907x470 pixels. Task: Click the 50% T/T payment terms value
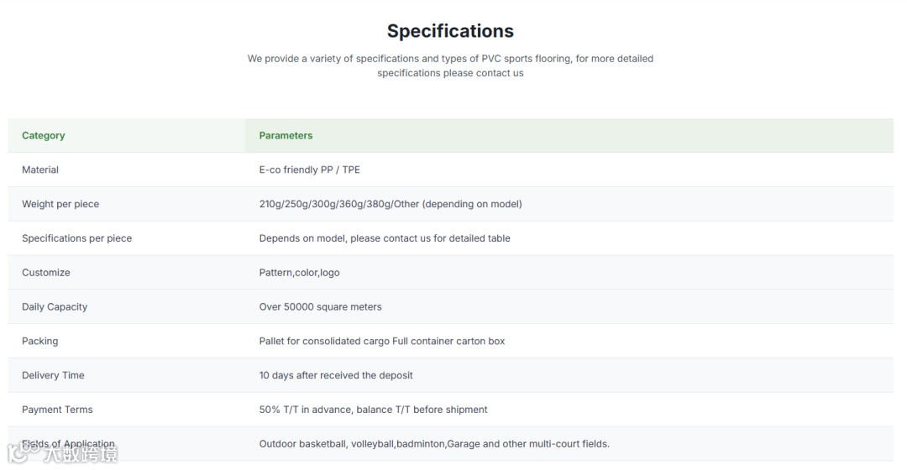click(x=373, y=410)
